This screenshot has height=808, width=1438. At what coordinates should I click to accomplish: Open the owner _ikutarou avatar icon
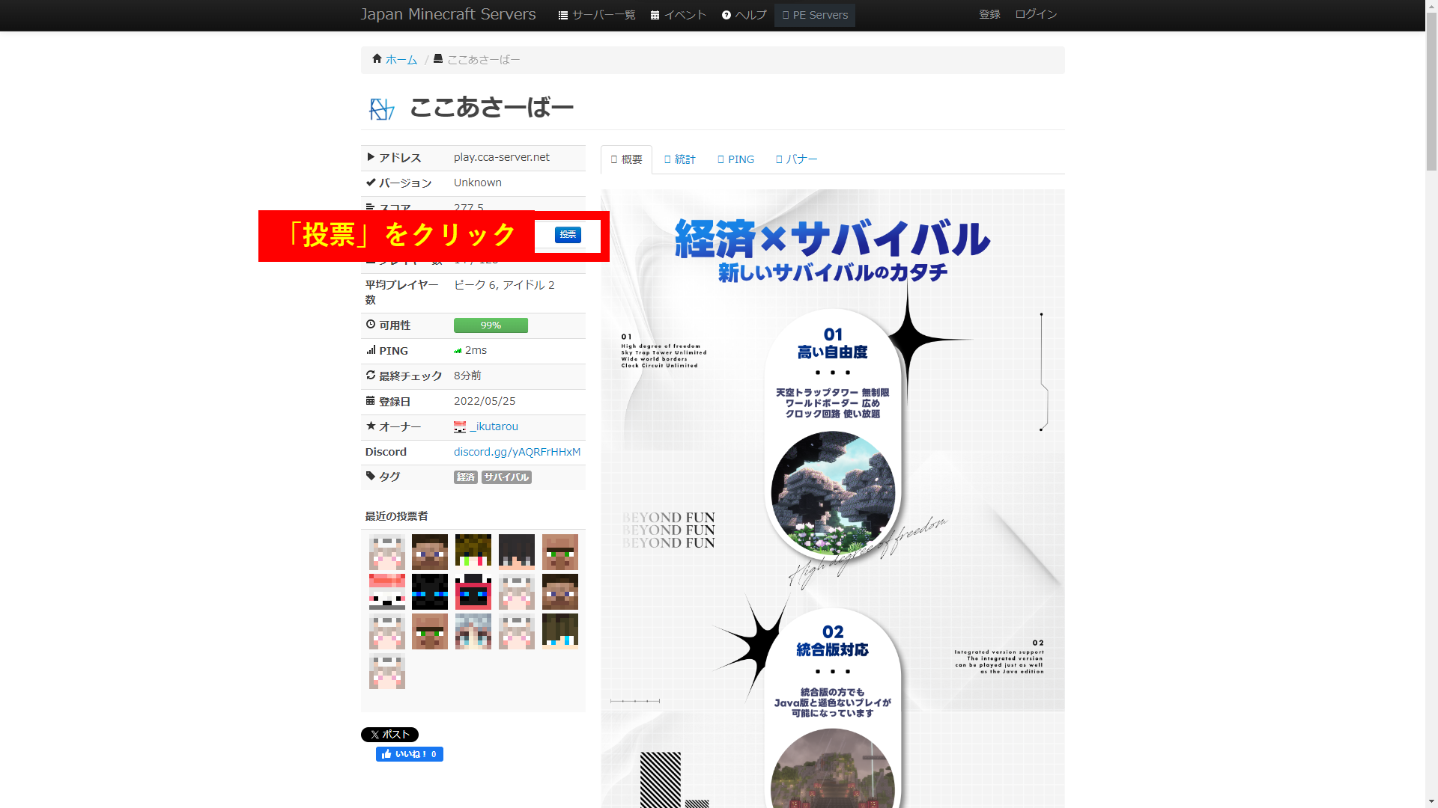[460, 426]
